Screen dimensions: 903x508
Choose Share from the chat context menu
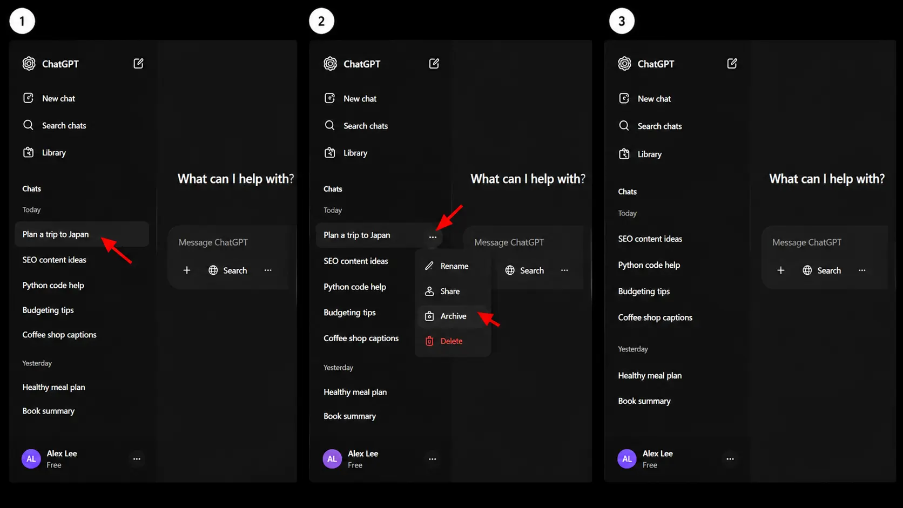(453, 291)
